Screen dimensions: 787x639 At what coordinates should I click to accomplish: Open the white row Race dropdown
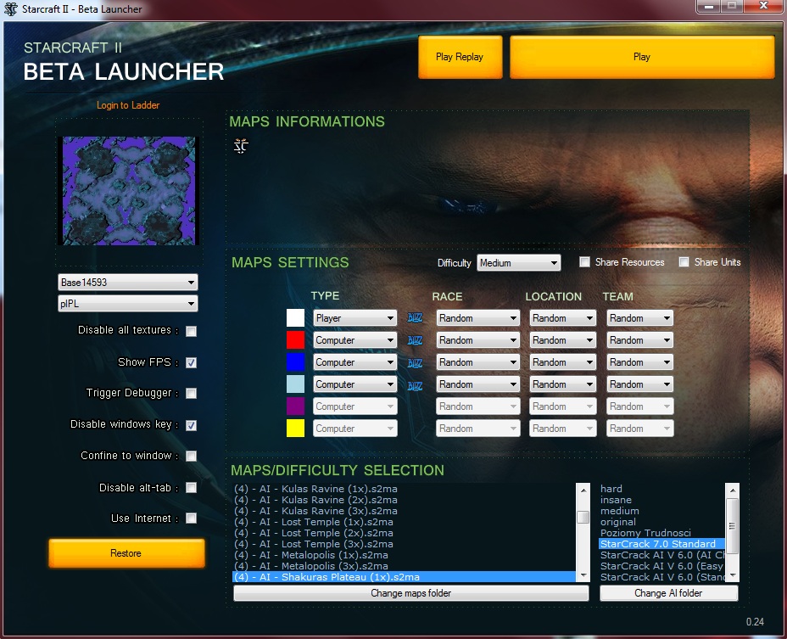[477, 318]
